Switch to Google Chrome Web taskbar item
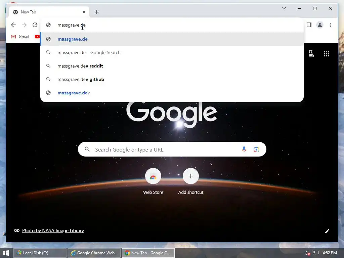Viewport: 344px width, 258px height. click(94, 253)
